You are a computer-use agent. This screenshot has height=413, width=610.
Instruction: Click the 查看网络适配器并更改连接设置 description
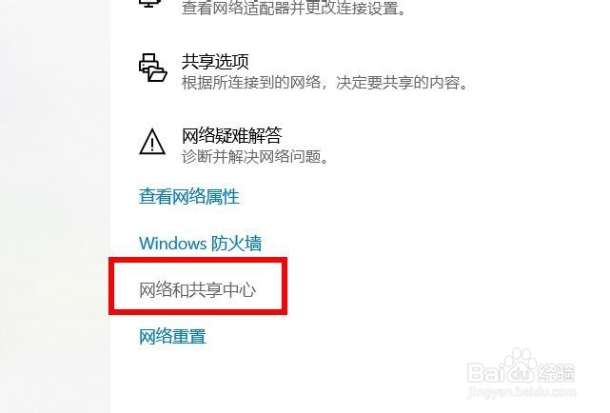click(x=294, y=9)
